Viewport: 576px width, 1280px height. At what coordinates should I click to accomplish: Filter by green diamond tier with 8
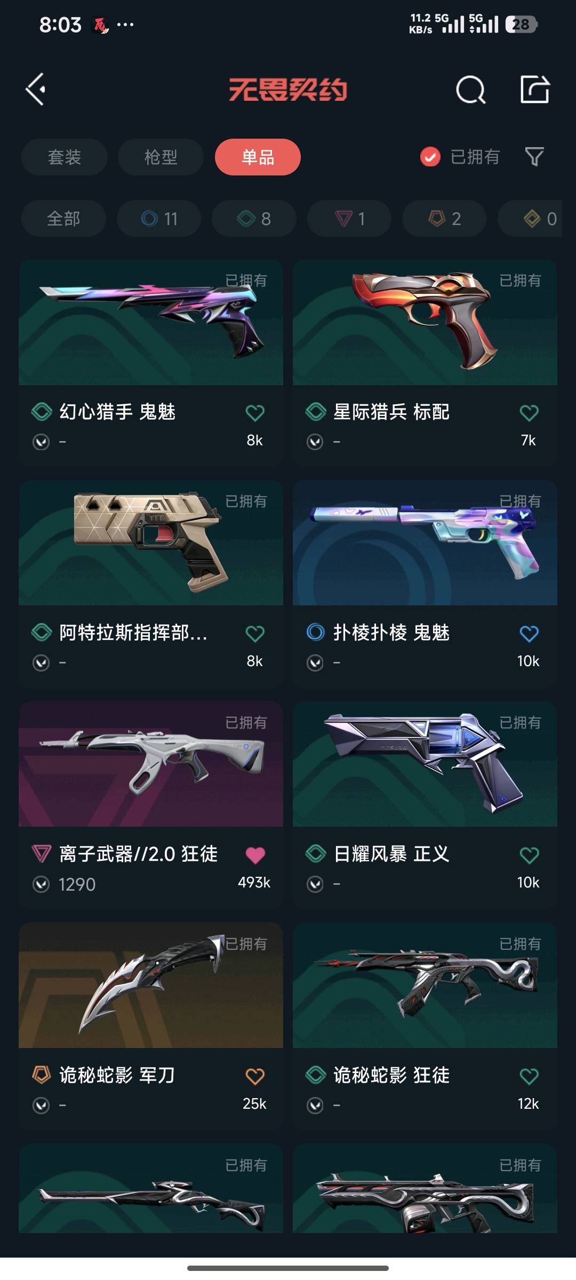tap(254, 218)
